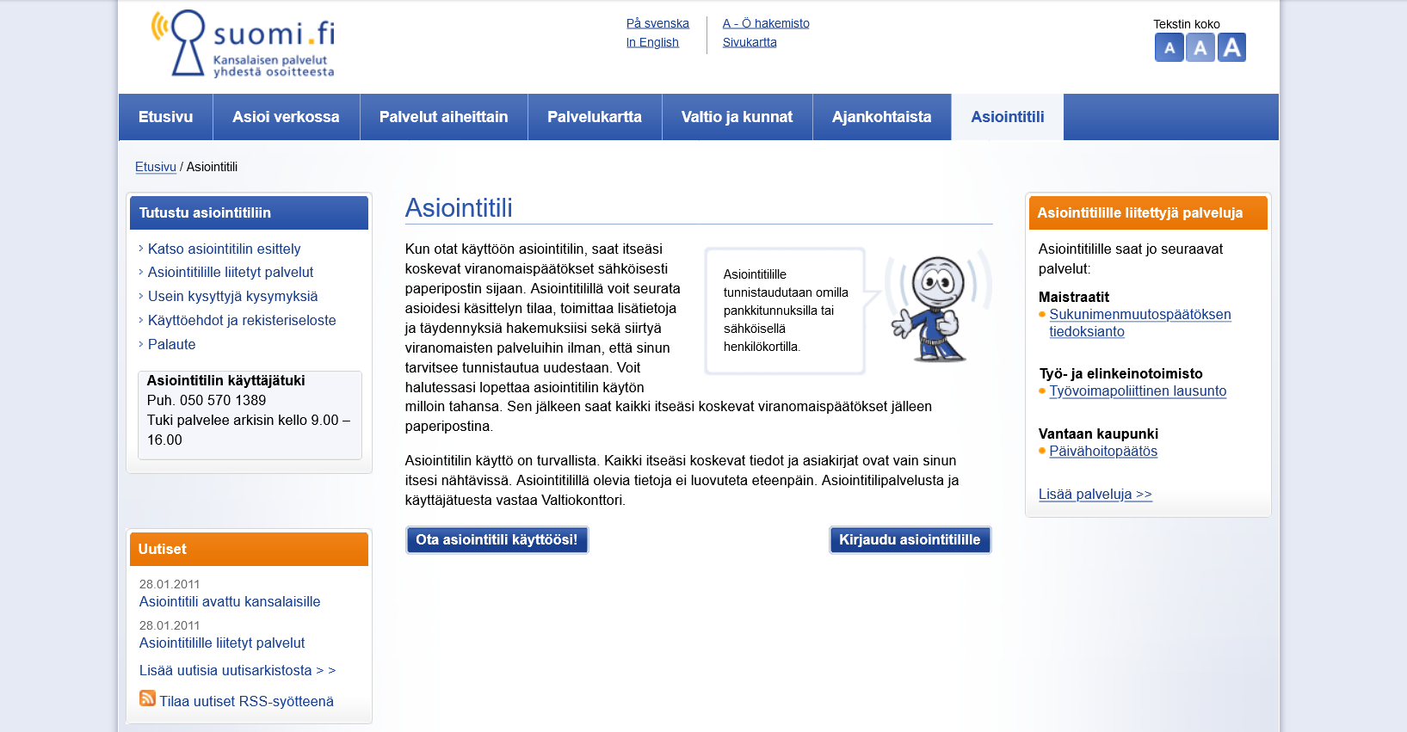The height and width of the screenshot is (732, 1407).
Task: Switch to the Palvelukartta tab
Action: tap(594, 117)
